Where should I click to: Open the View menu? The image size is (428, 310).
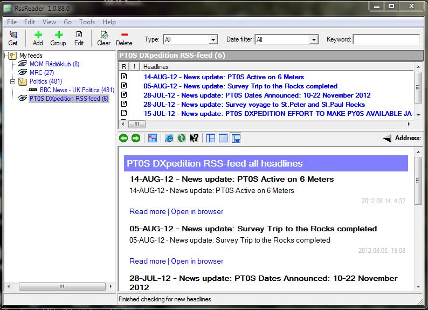point(49,22)
